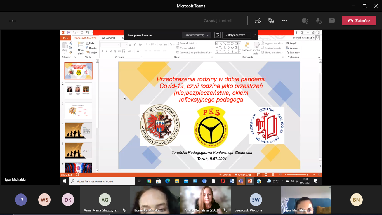
Task: Open Microsoft Edge from the taskbar
Action: [168, 181]
